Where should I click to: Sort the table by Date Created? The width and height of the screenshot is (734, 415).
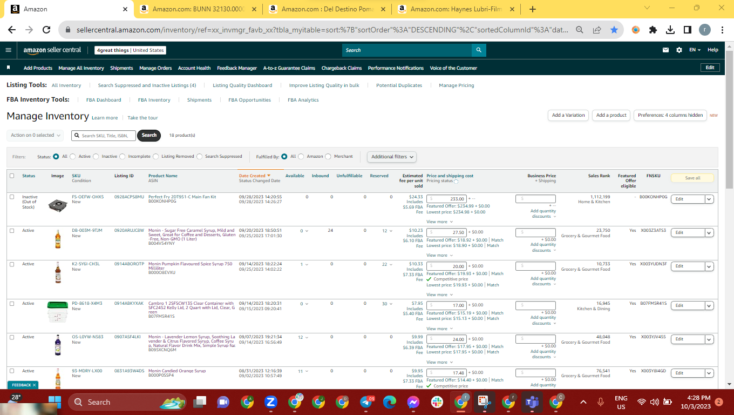(x=255, y=176)
